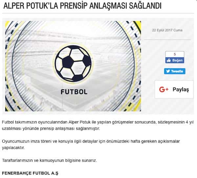Click the Facebook Beğen like button
The image size is (197, 178).
click(x=175, y=60)
